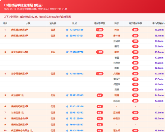The image size is (165, 132).
Task: Select average time 54.7min
Action: coord(159,95)
